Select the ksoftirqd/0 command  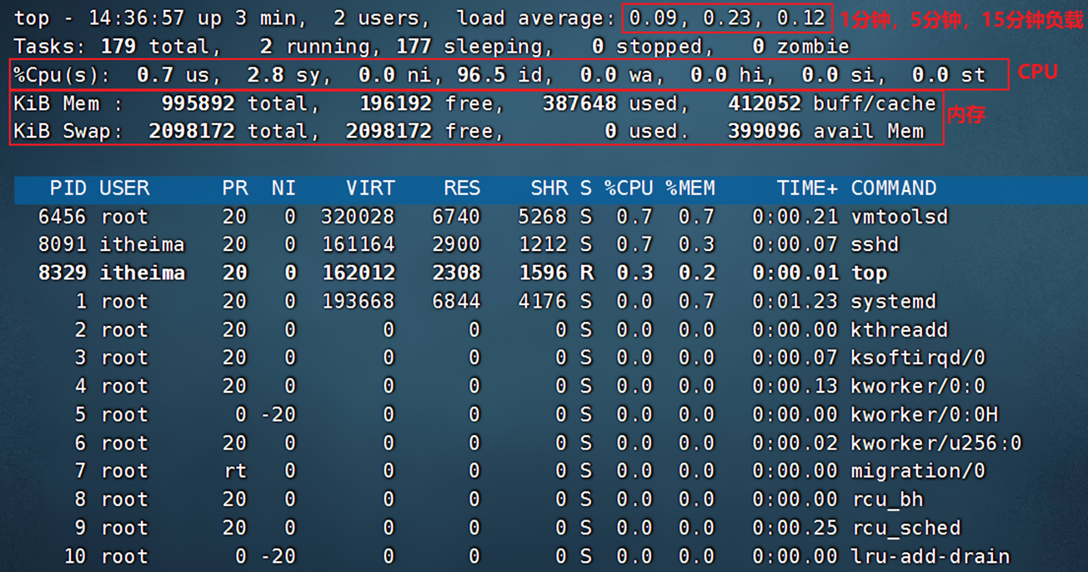[x=917, y=359]
